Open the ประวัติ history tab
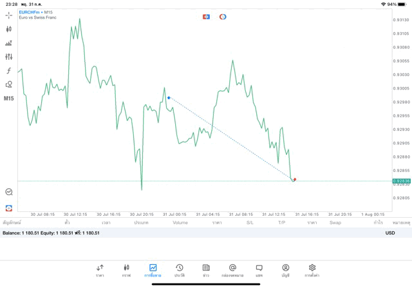This screenshot has height=288, width=412. pos(180,269)
